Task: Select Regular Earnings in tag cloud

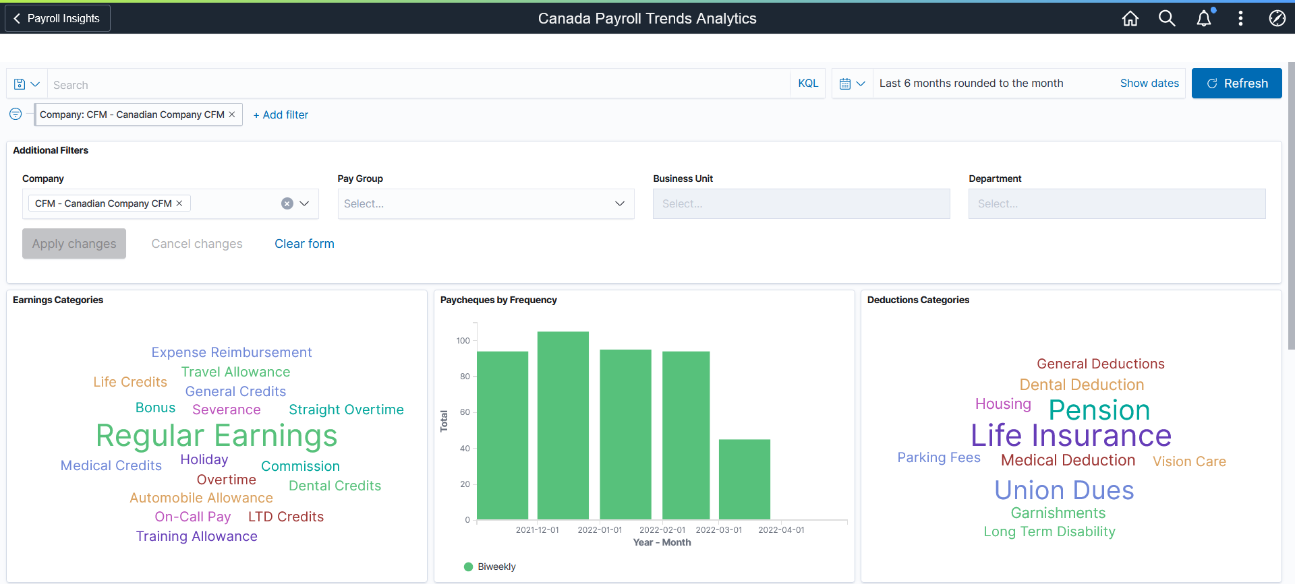Action: point(217,436)
